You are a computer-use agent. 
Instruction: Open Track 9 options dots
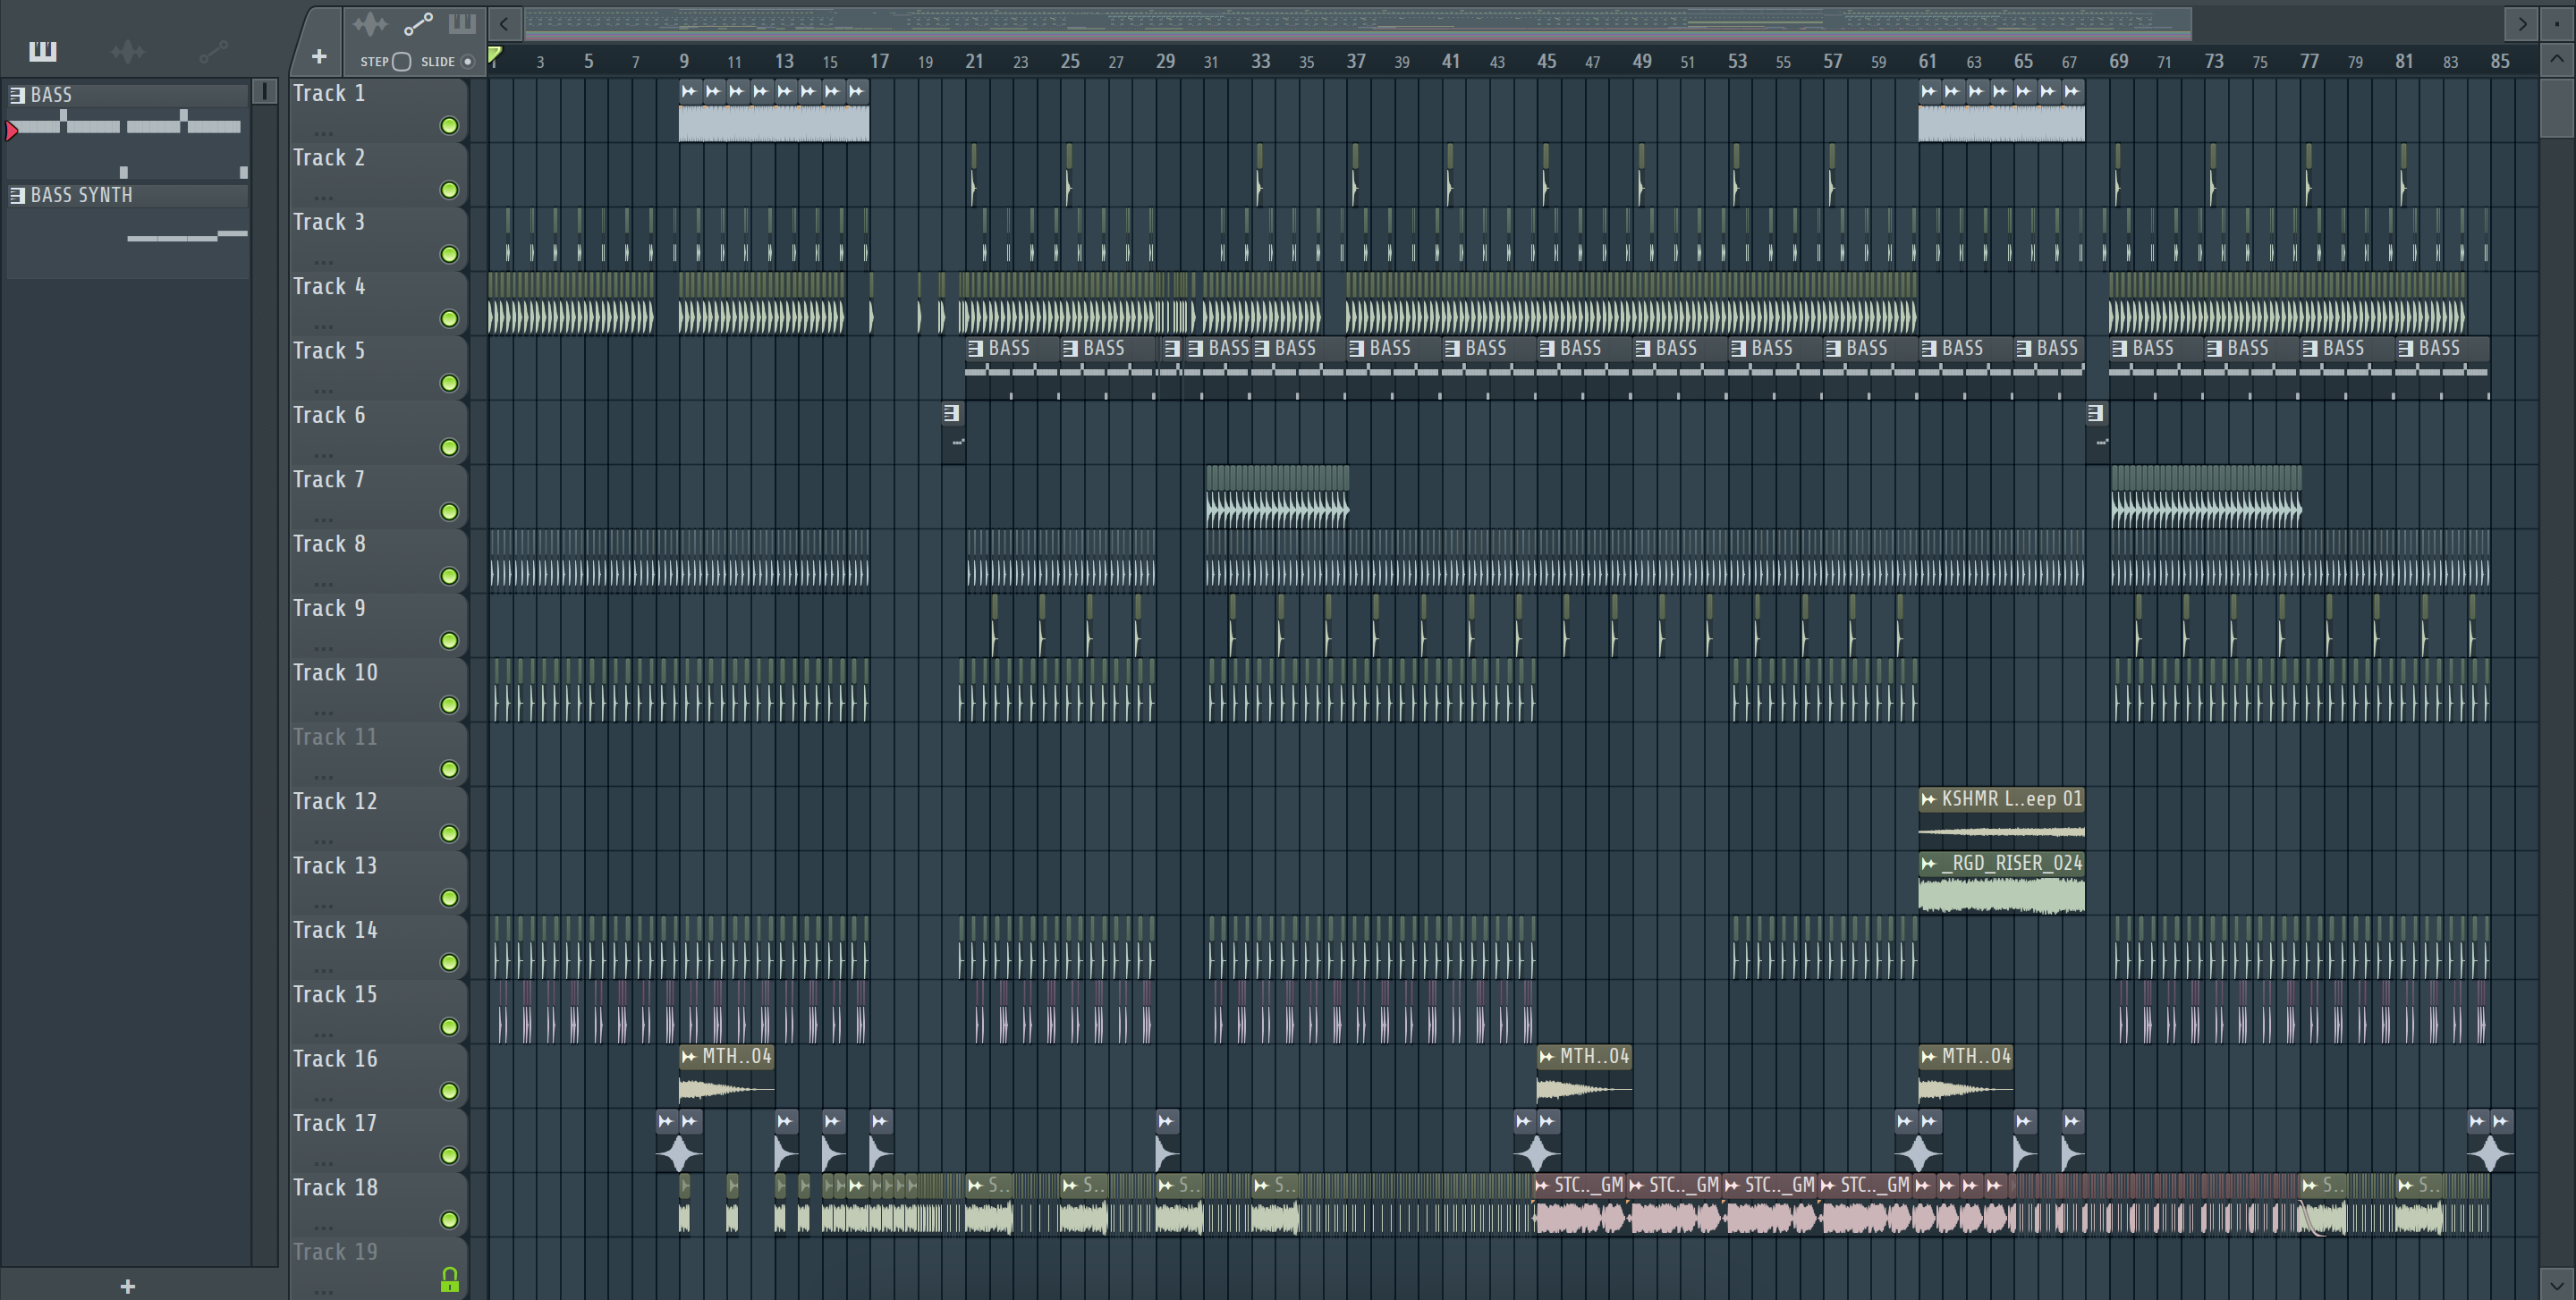click(323, 647)
